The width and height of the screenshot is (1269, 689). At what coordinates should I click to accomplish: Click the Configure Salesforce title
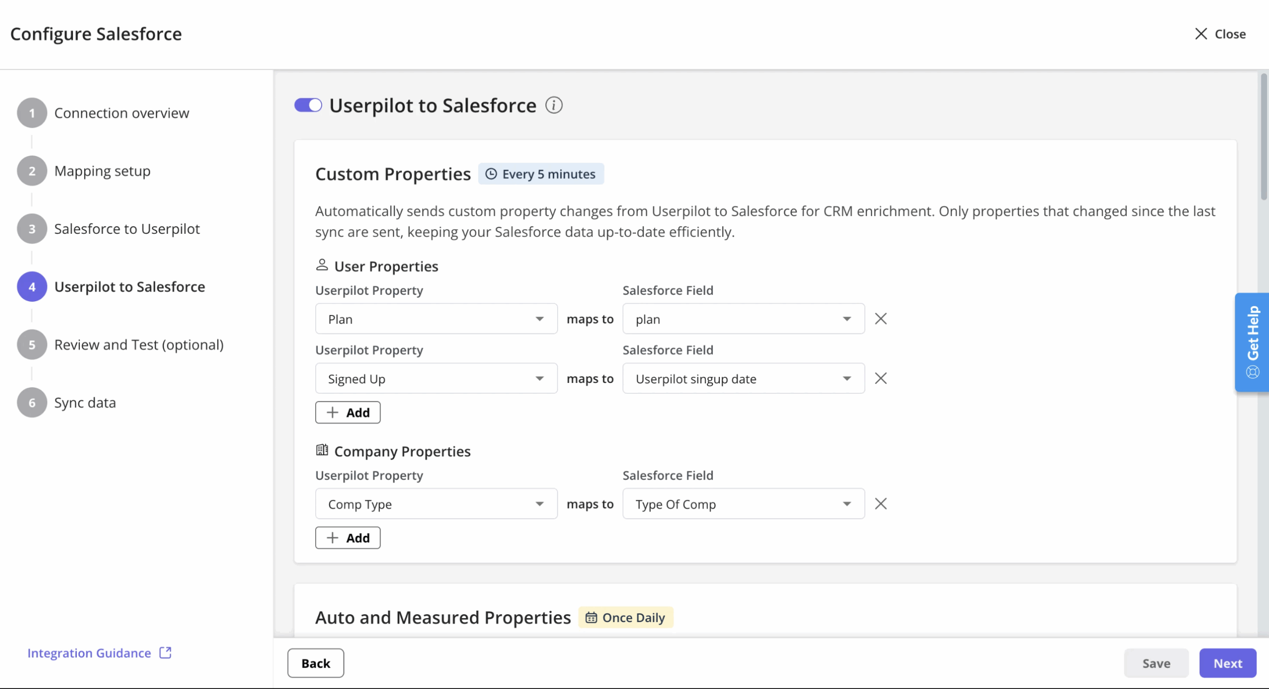click(96, 34)
